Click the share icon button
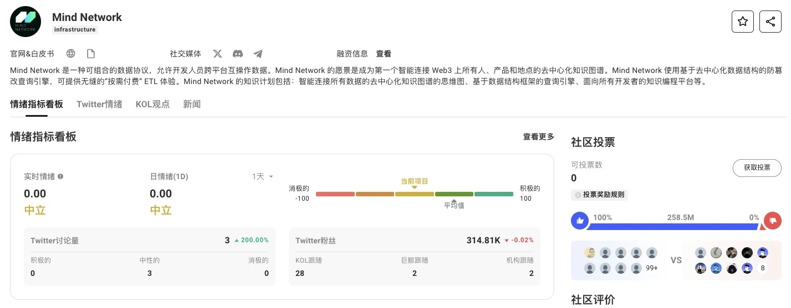Viewport: 791px width, 308px height. 770,22
